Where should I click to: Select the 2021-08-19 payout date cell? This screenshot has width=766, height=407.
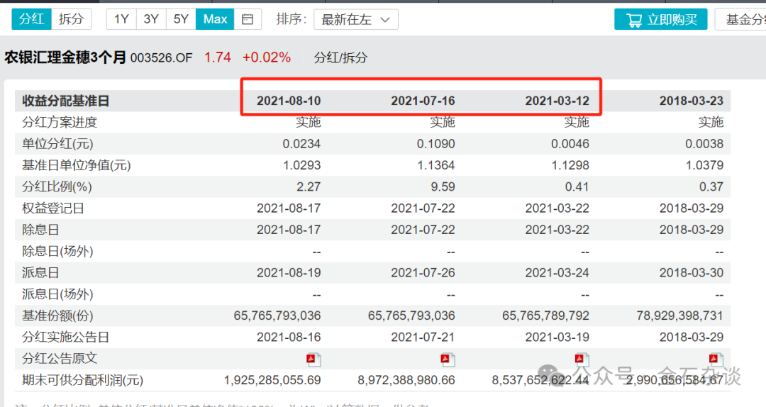pyautogui.click(x=289, y=273)
